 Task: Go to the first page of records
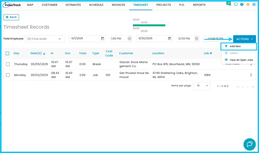[238, 87]
